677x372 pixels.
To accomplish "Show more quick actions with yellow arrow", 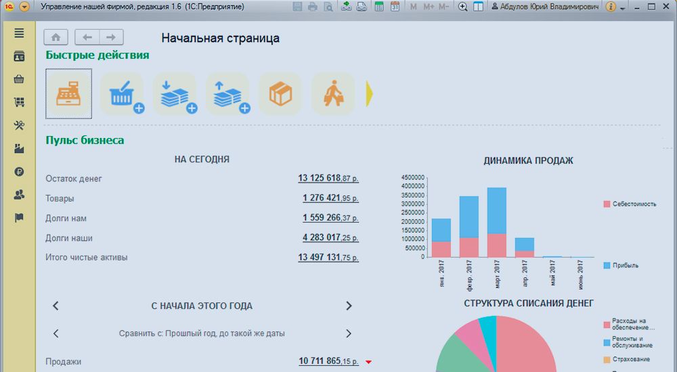I will pyautogui.click(x=369, y=93).
